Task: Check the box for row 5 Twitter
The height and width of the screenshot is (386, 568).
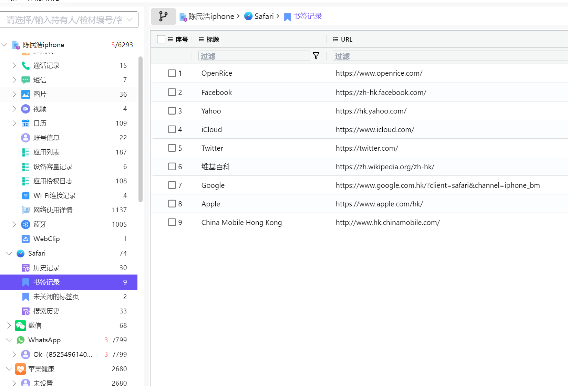Action: (172, 148)
